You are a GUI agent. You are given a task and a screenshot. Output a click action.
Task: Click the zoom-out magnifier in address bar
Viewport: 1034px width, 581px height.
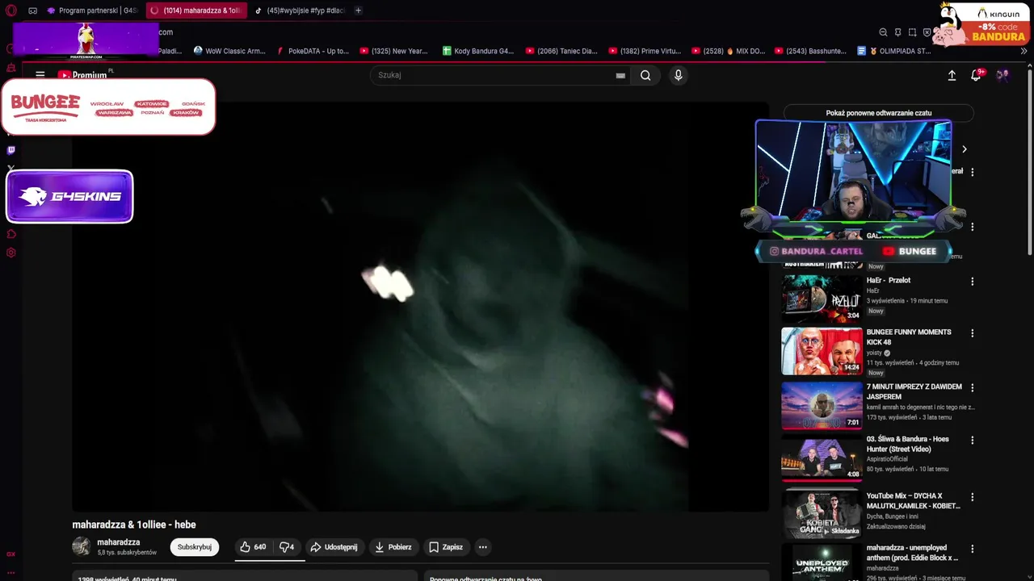pos(883,32)
